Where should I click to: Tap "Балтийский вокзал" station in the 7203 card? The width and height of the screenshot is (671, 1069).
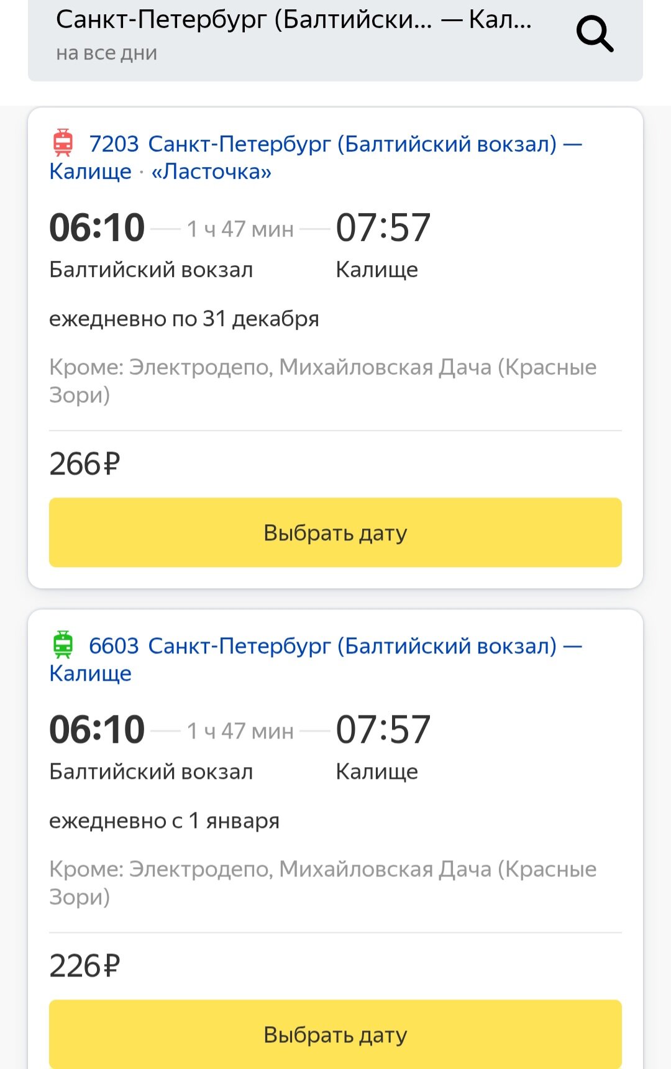tap(151, 270)
